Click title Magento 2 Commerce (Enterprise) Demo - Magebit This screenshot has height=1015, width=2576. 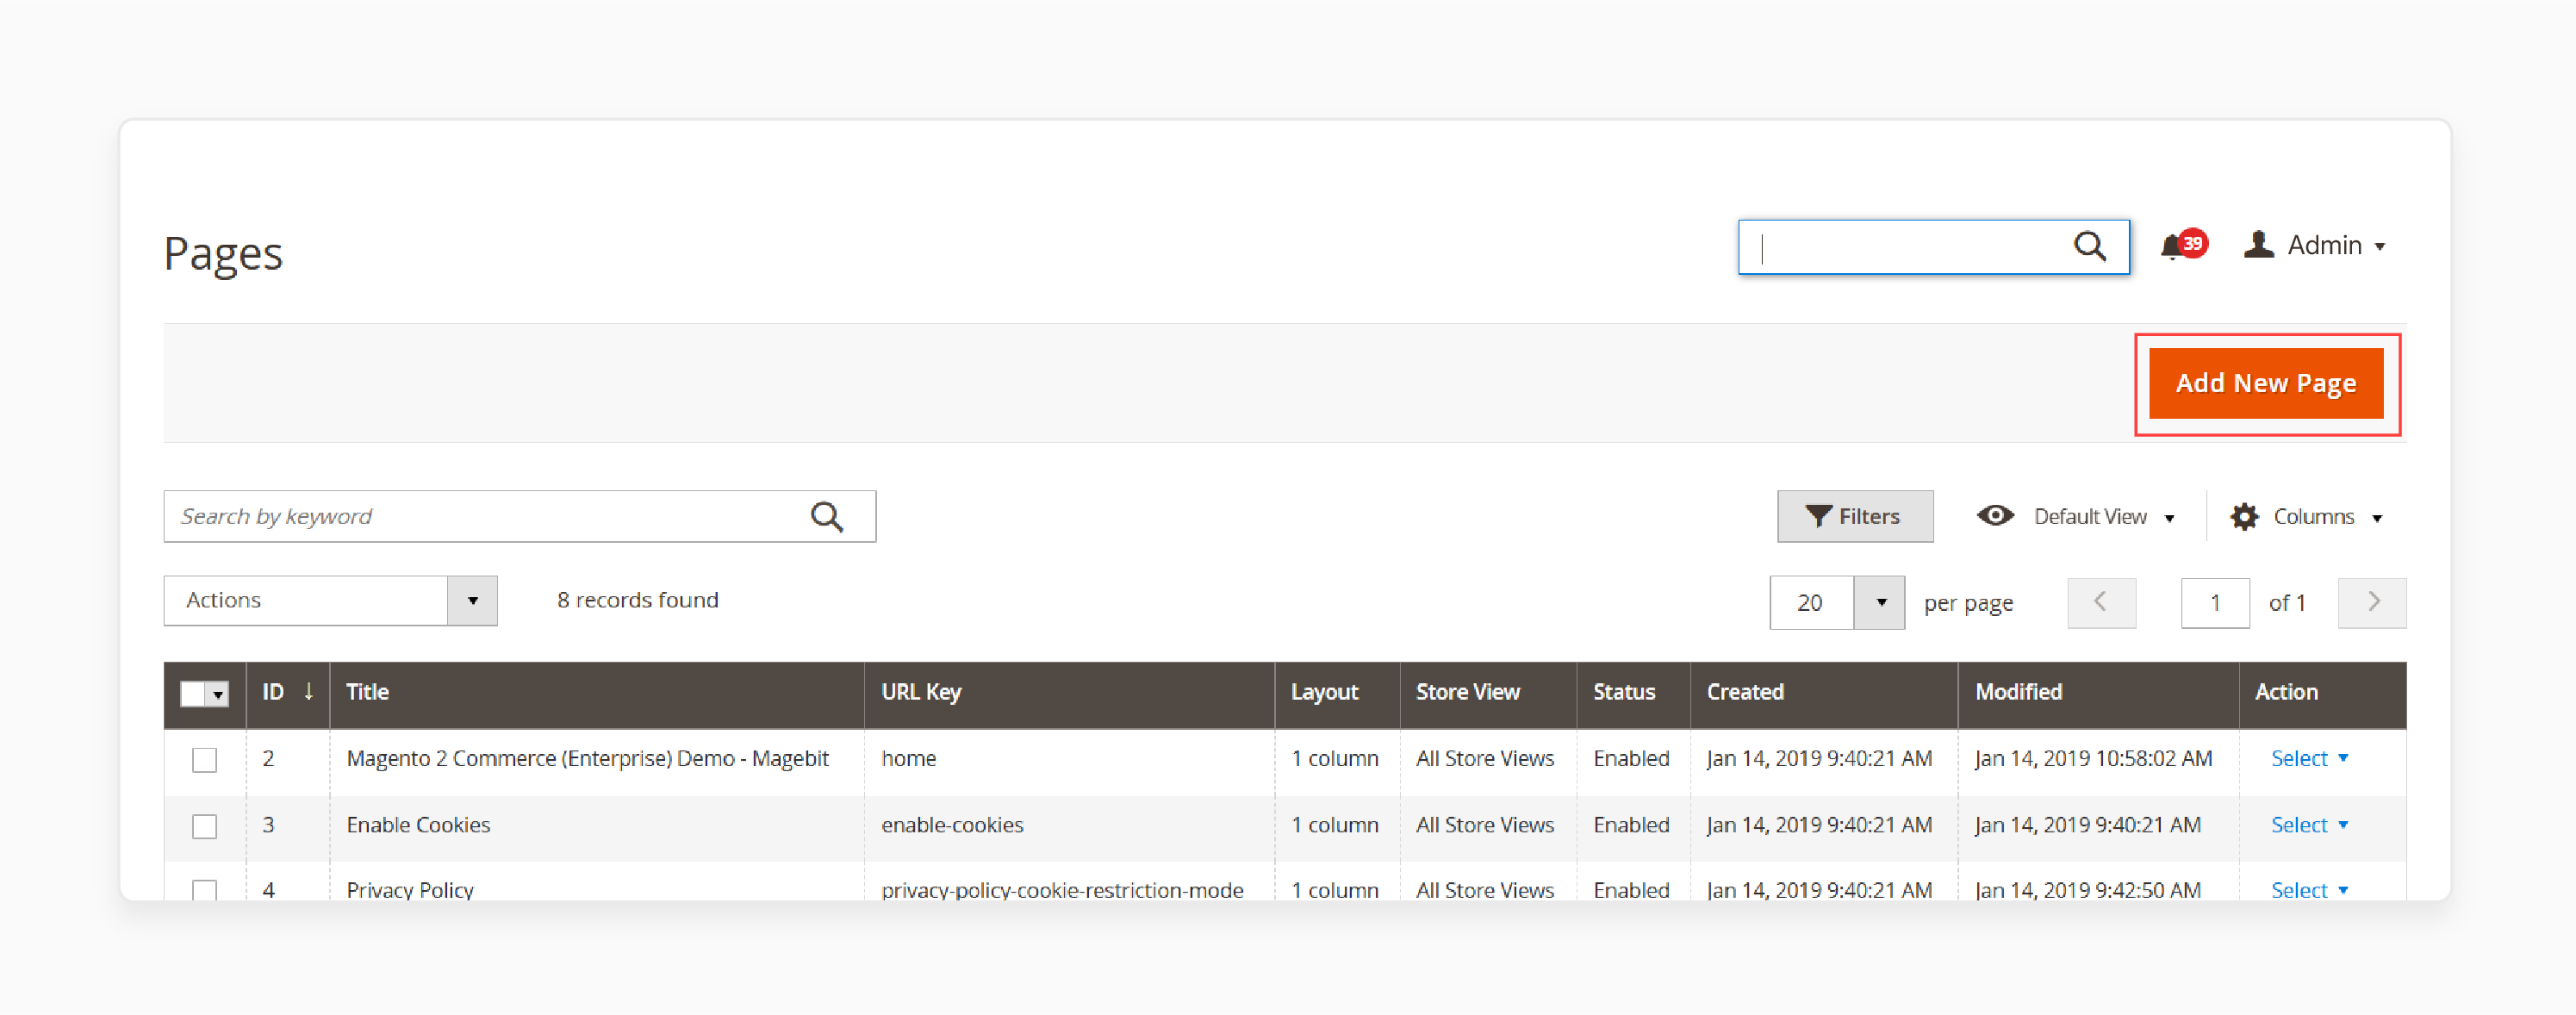[587, 758]
